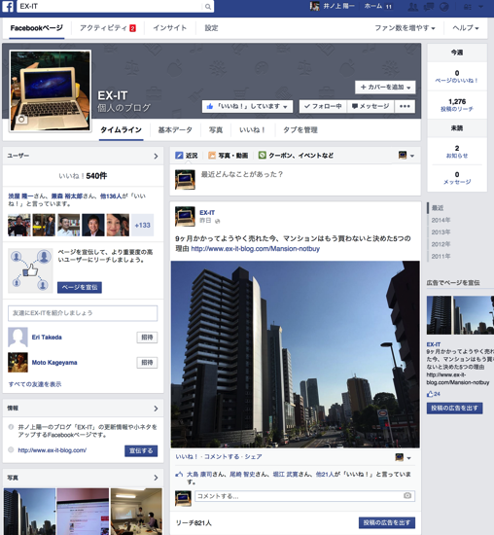Viewport: 494px width, 535px height.
Task: Open the 「いいね！」しています dropdown
Action: click(247, 106)
